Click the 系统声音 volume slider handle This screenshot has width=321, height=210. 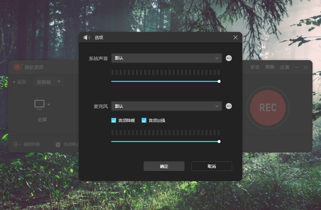[219, 82]
